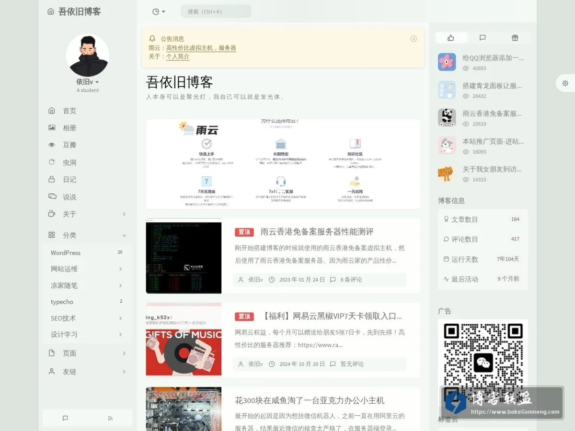Image resolution: width=575 pixels, height=431 pixels.
Task: Switch to comments tab in right panel
Action: 483,38
